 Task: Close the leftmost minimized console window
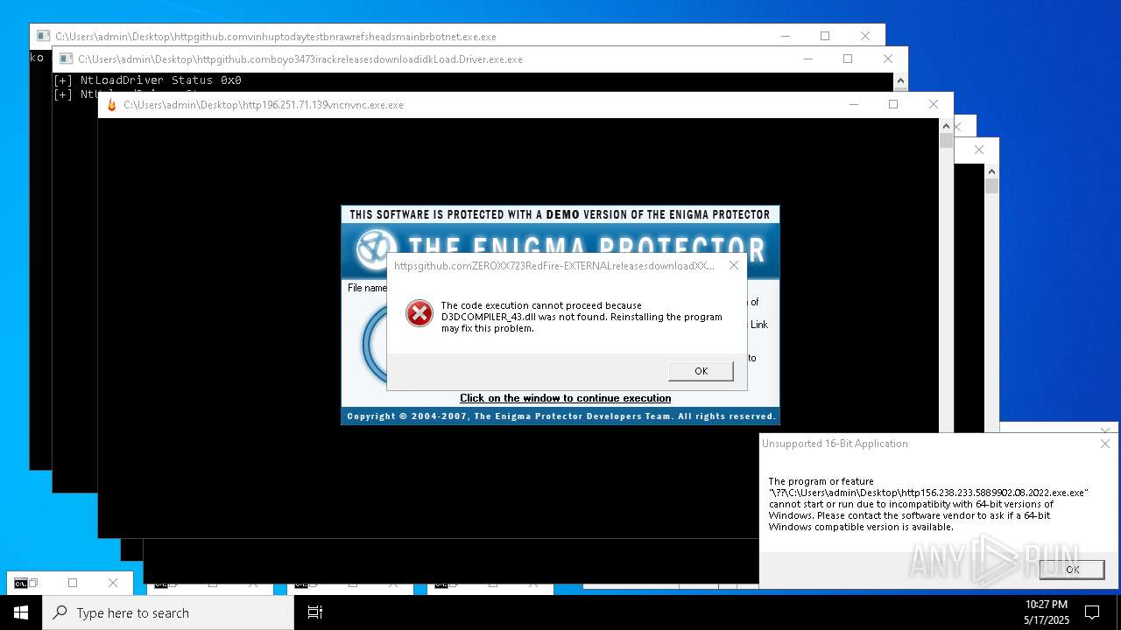113,583
